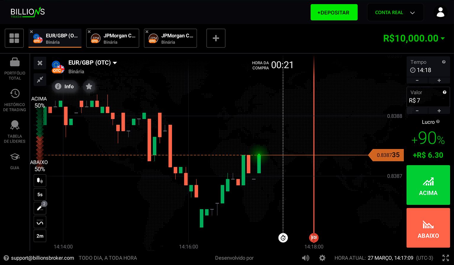Open the Guia graduation cap icon
This screenshot has width=454, height=265.
click(x=15, y=157)
